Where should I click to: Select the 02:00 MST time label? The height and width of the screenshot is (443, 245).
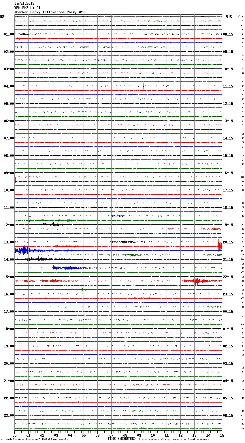9,52
